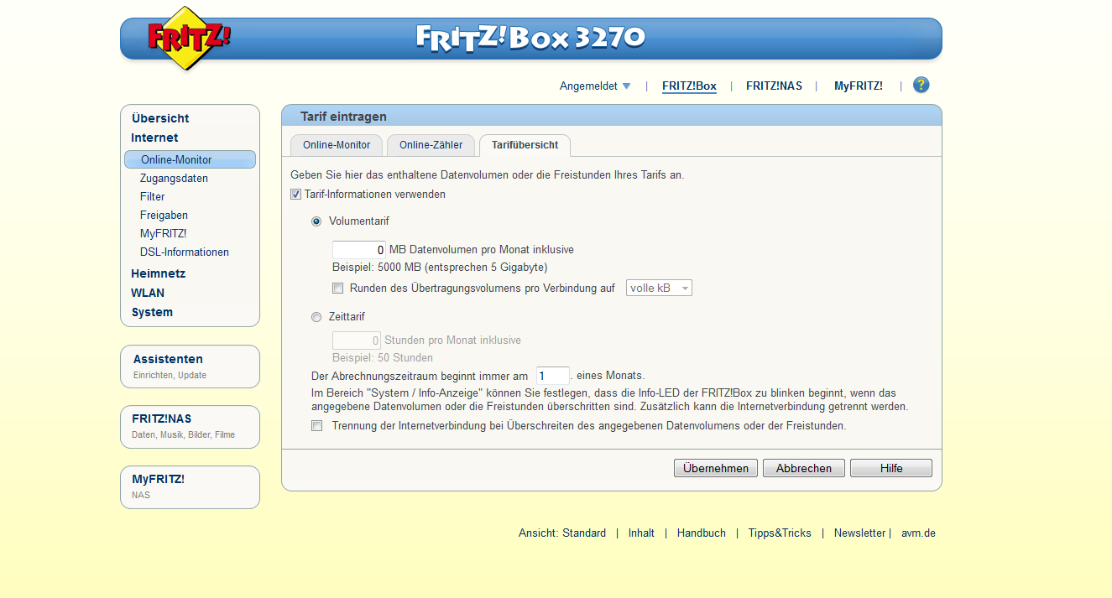
Task: Select the Zeittarif radio button
Action: 316,317
